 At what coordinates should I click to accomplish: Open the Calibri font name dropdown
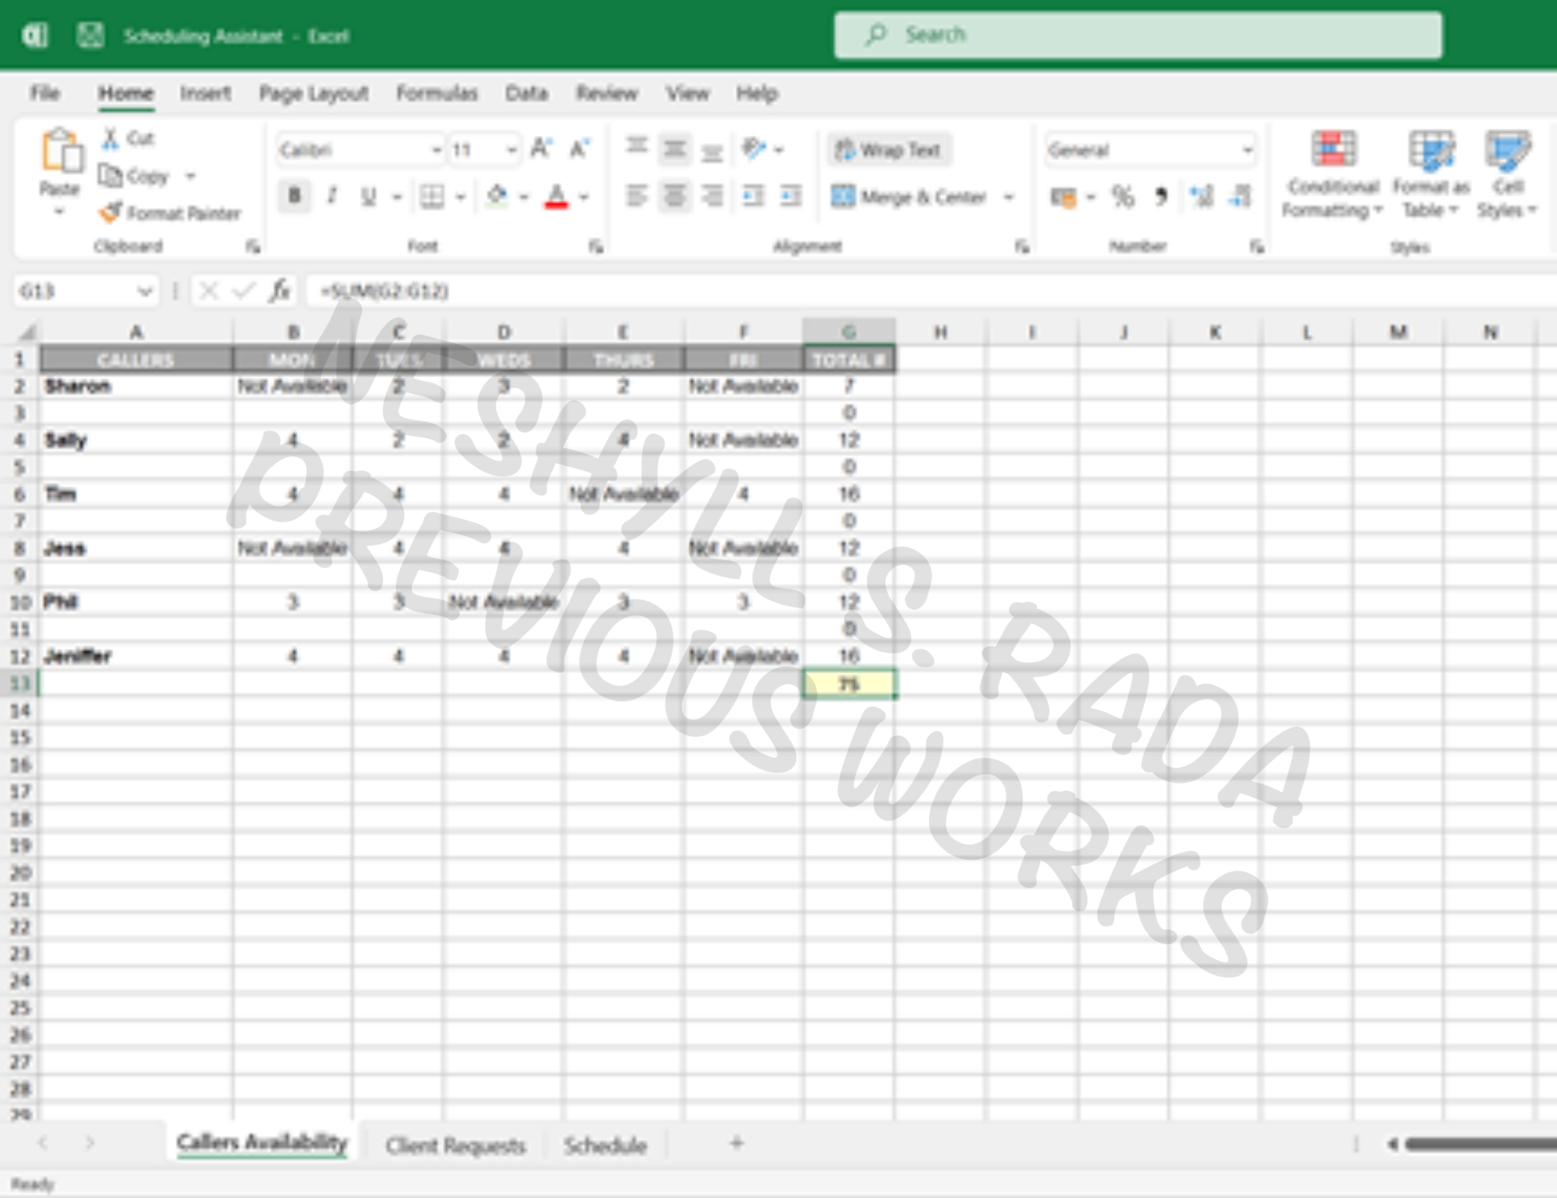435,150
